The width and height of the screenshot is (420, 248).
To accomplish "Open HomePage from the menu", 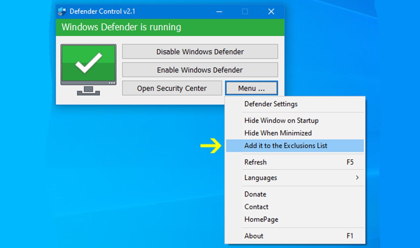I will pyautogui.click(x=261, y=219).
